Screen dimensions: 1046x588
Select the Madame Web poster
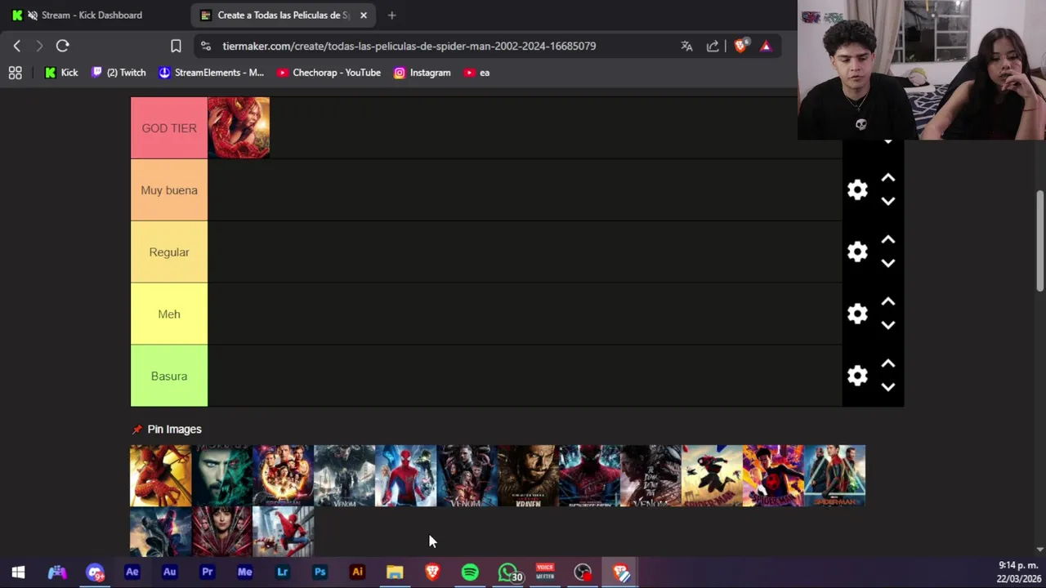click(x=221, y=532)
